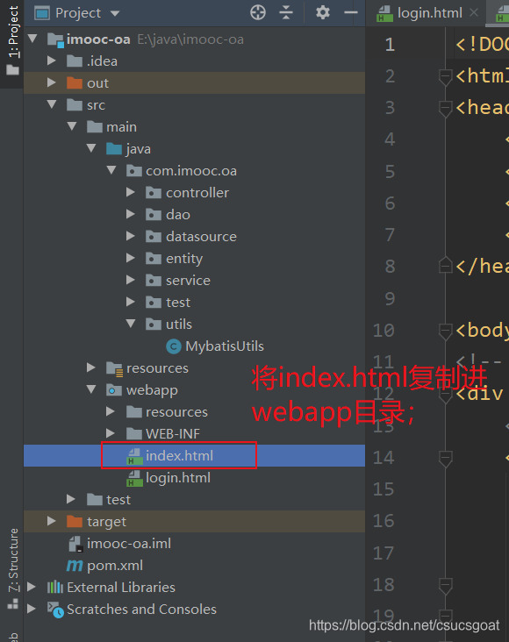The height and width of the screenshot is (642, 509).
Task: Click the collapse all icon in Project toolbar
Action: [286, 12]
